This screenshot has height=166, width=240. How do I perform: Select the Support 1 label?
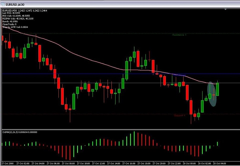pos(180,116)
